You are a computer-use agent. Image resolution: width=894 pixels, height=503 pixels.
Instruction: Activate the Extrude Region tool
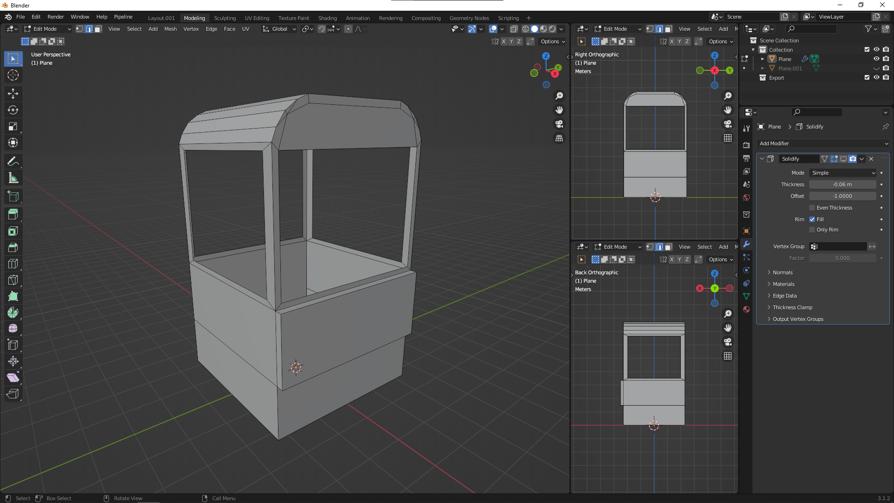coord(13,215)
